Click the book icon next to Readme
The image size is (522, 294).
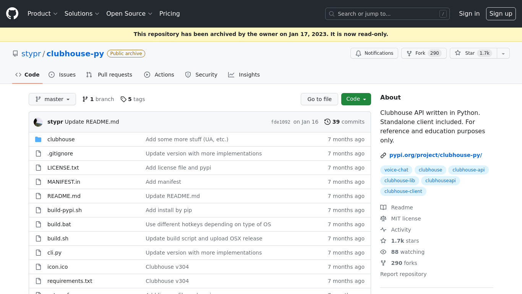point(383,207)
